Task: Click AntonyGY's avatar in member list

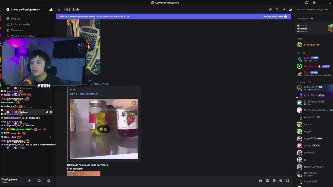Action: (x=299, y=153)
